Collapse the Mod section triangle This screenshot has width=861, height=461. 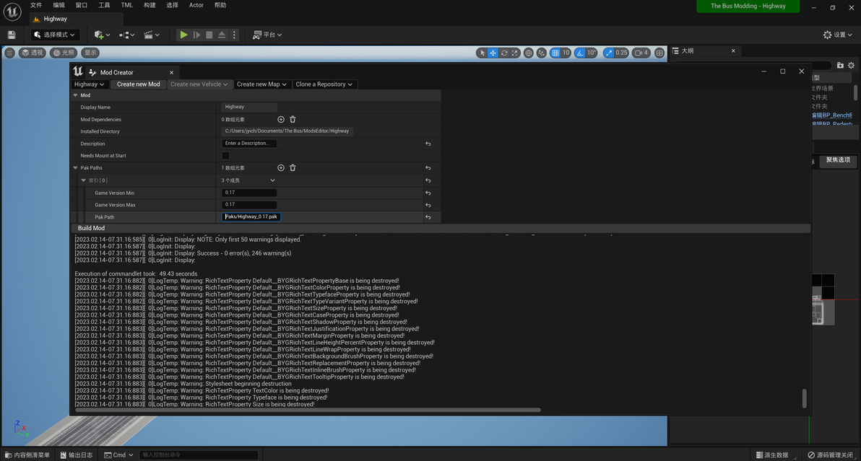(76, 95)
